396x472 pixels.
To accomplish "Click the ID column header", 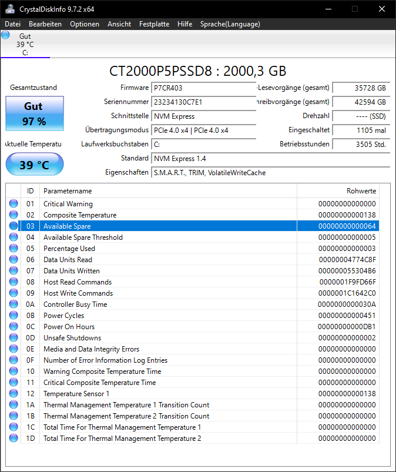I will [x=30, y=191].
